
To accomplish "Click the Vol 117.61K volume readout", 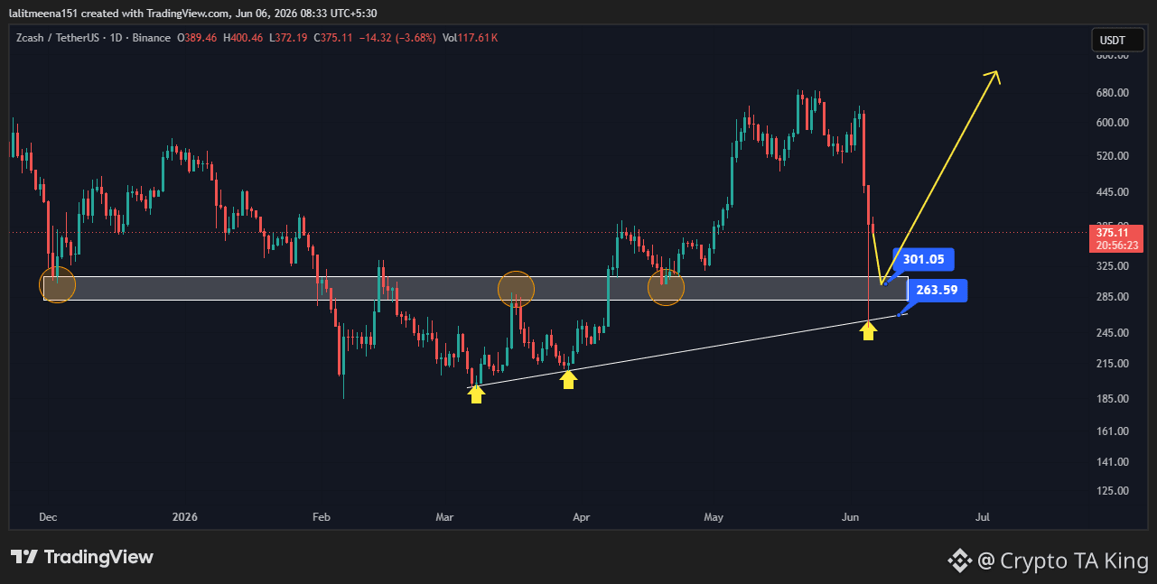I will point(470,38).
